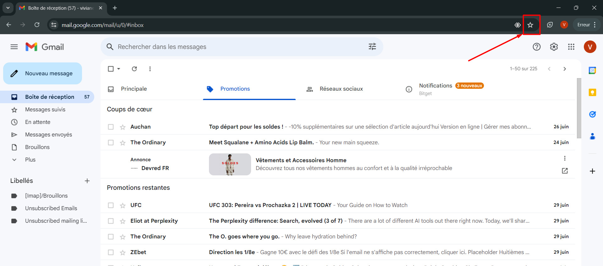The height and width of the screenshot is (266, 603).
Task: Star the Eliot at Perplexity email
Action: click(123, 221)
